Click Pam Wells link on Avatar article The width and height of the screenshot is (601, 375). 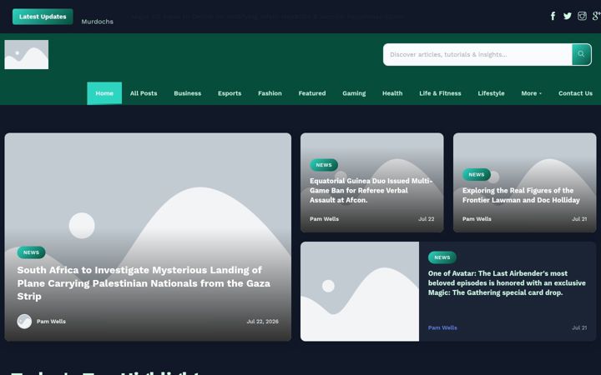tap(442, 328)
